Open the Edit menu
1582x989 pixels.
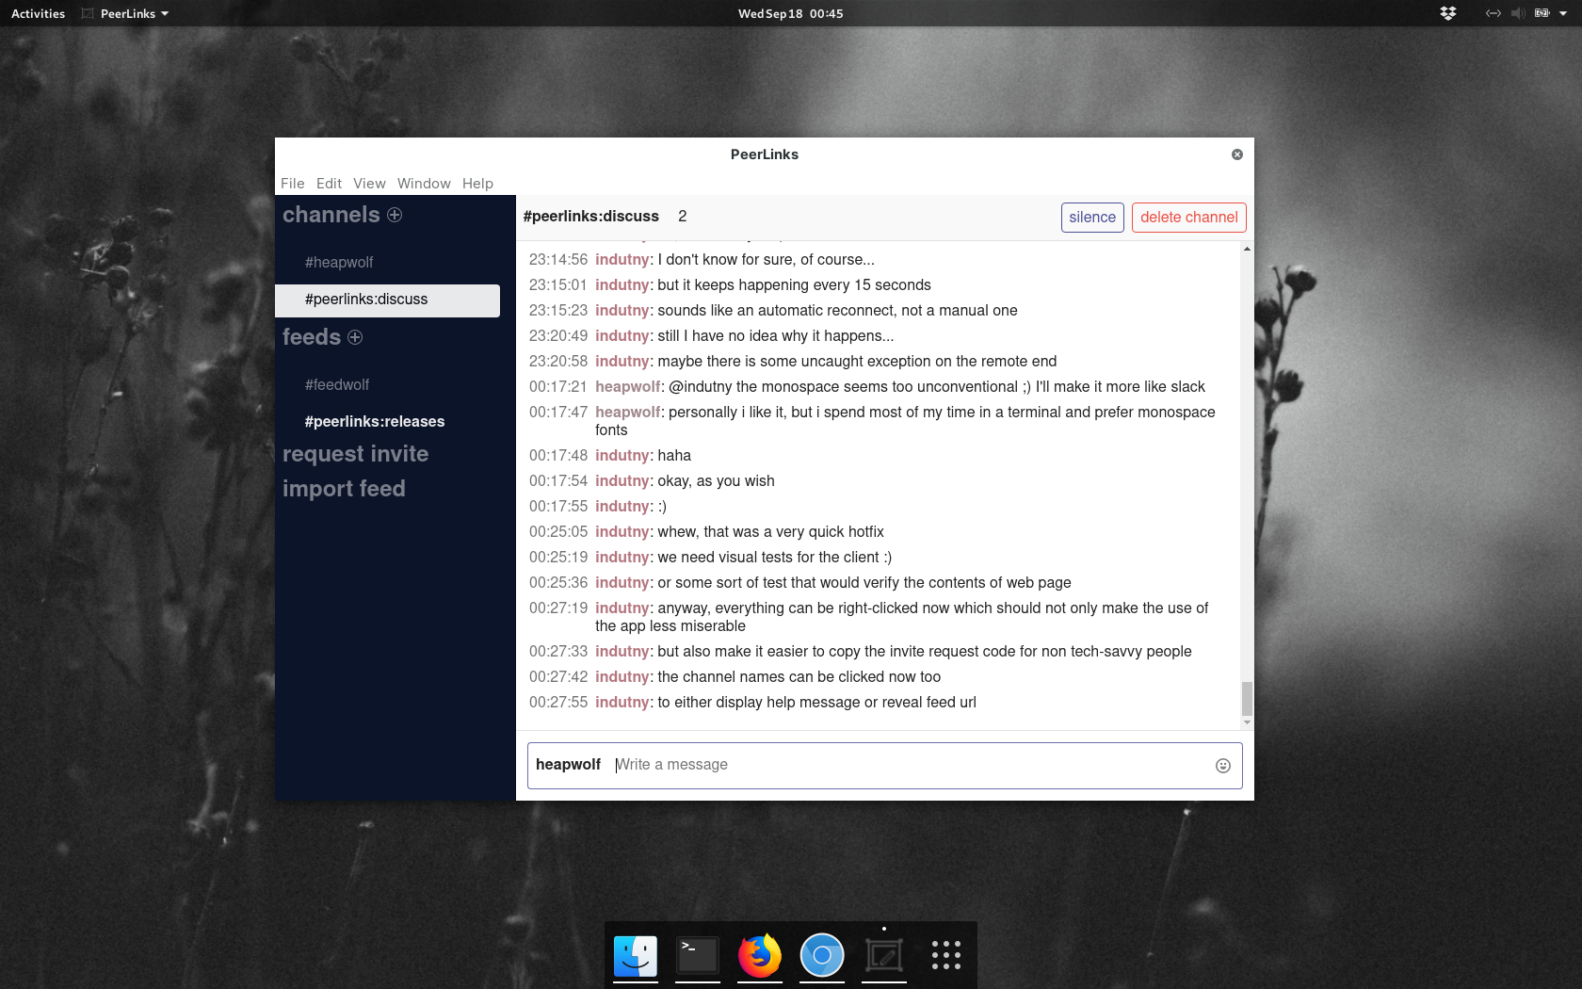[329, 184]
